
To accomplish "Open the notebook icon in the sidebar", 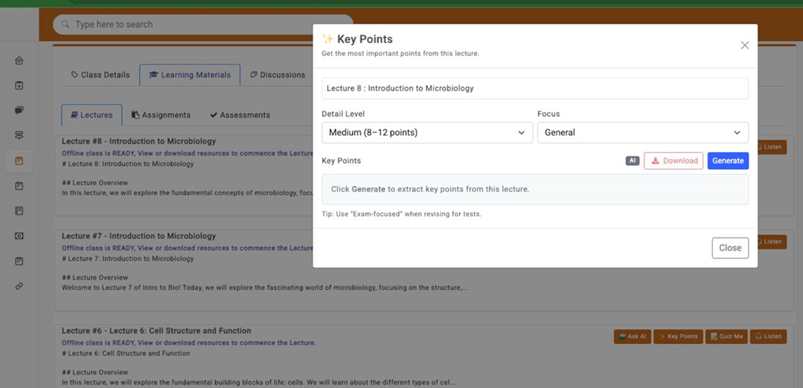I will [x=19, y=211].
